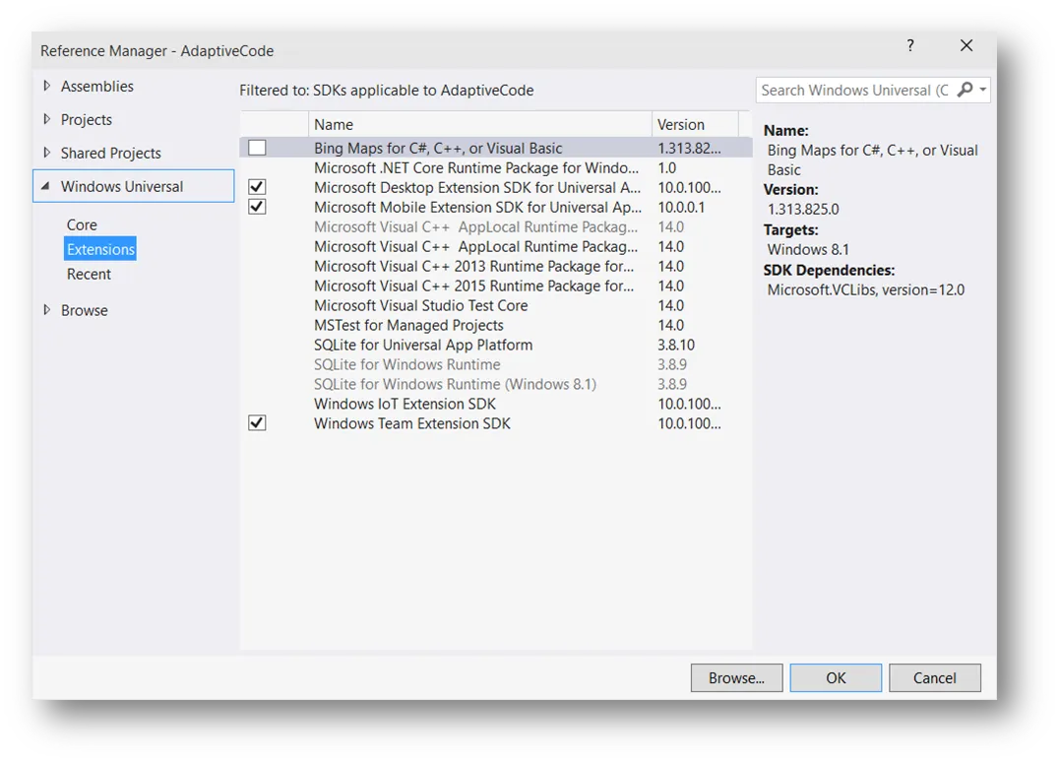This screenshot has width=1060, height=763.
Task: Click the search magnifier icon
Action: pos(966,90)
